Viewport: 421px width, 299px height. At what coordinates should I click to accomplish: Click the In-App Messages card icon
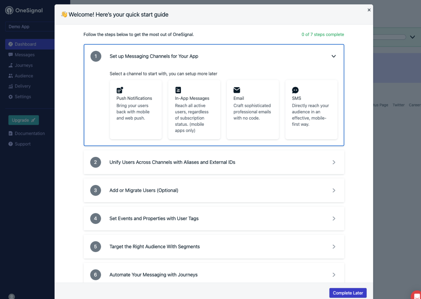(x=178, y=90)
